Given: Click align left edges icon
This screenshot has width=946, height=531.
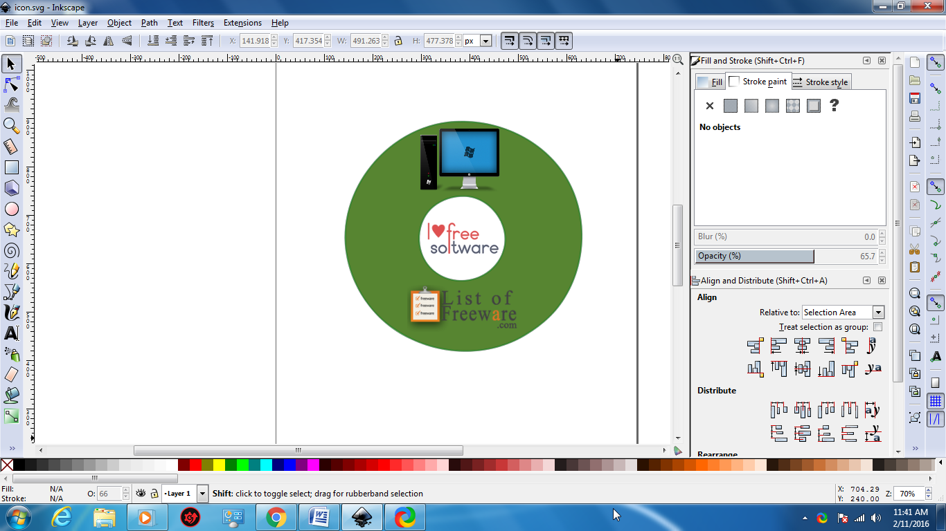Looking at the screenshot, I should coord(779,345).
